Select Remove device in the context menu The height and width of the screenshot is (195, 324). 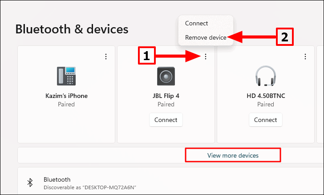click(x=206, y=37)
